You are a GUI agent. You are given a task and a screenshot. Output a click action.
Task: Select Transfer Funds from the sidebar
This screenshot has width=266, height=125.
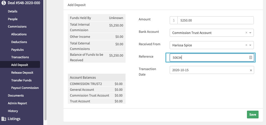21,80
